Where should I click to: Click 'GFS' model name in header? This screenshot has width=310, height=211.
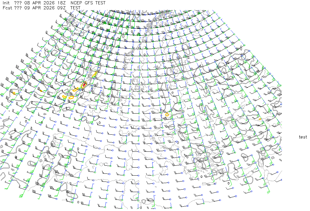click(x=89, y=3)
